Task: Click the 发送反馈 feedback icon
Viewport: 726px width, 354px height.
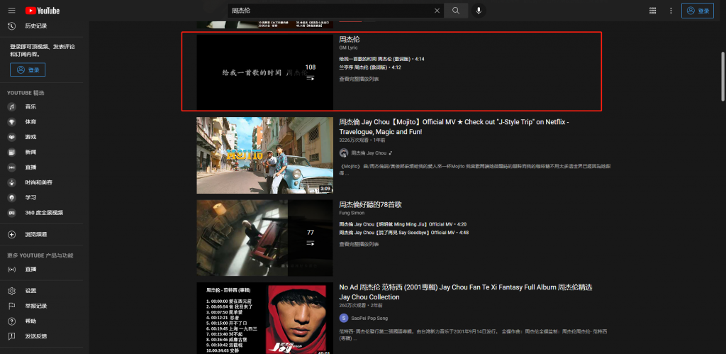Action: [x=11, y=336]
